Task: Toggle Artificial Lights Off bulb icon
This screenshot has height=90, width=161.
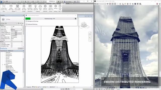Action: (35, 6)
